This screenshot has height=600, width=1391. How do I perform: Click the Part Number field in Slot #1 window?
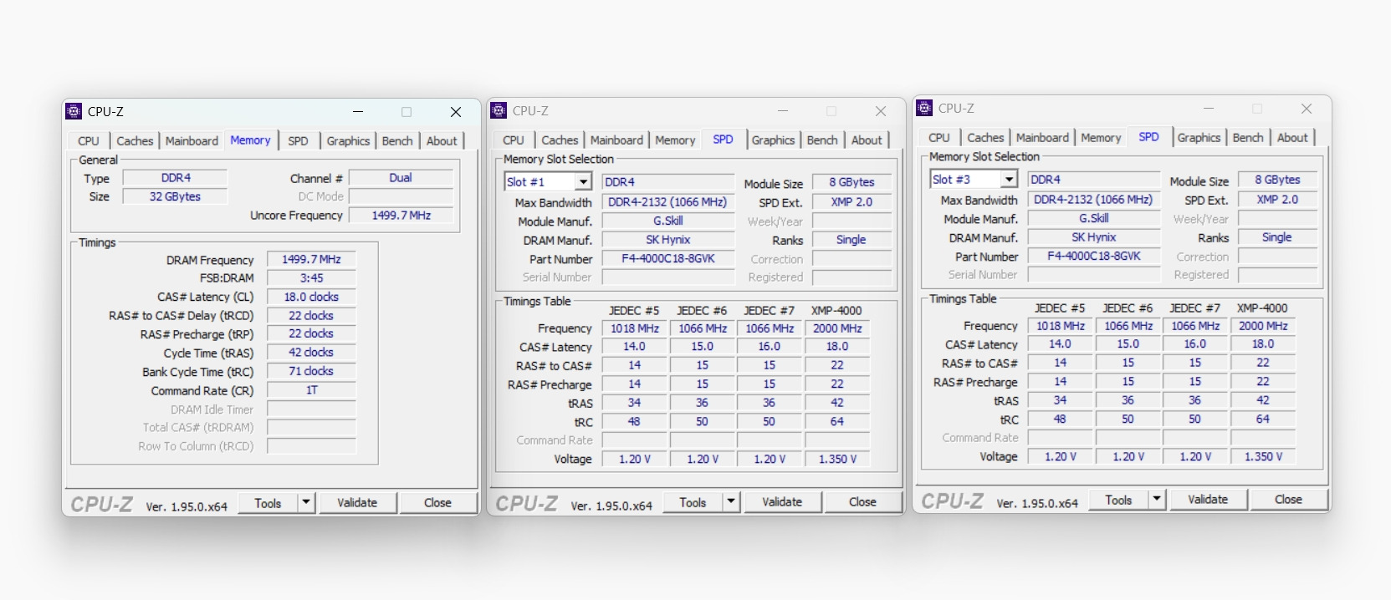pyautogui.click(x=667, y=259)
